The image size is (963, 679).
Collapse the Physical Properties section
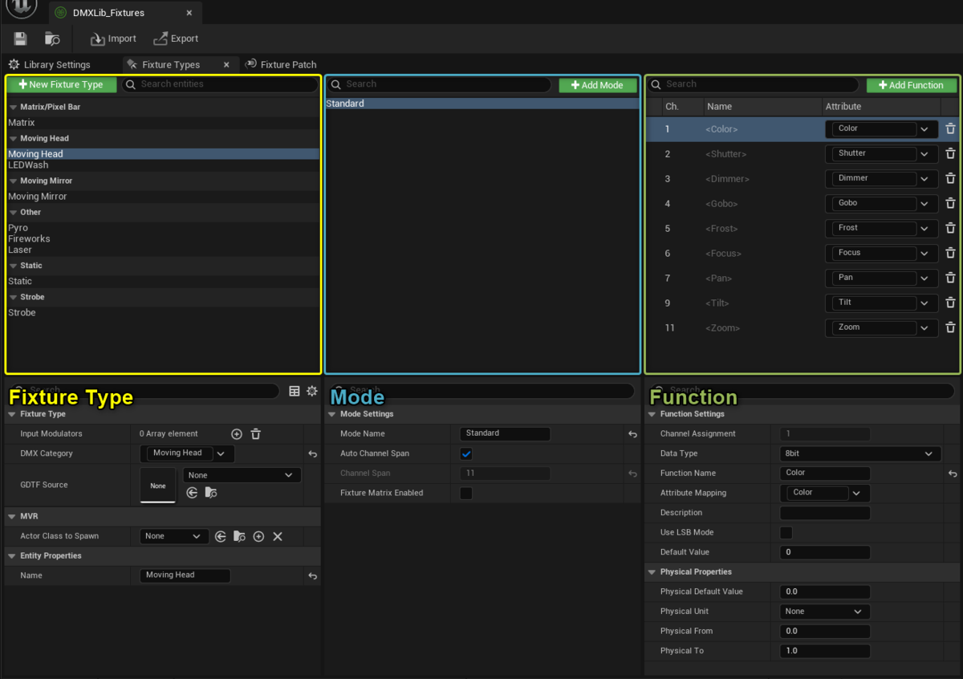point(652,572)
